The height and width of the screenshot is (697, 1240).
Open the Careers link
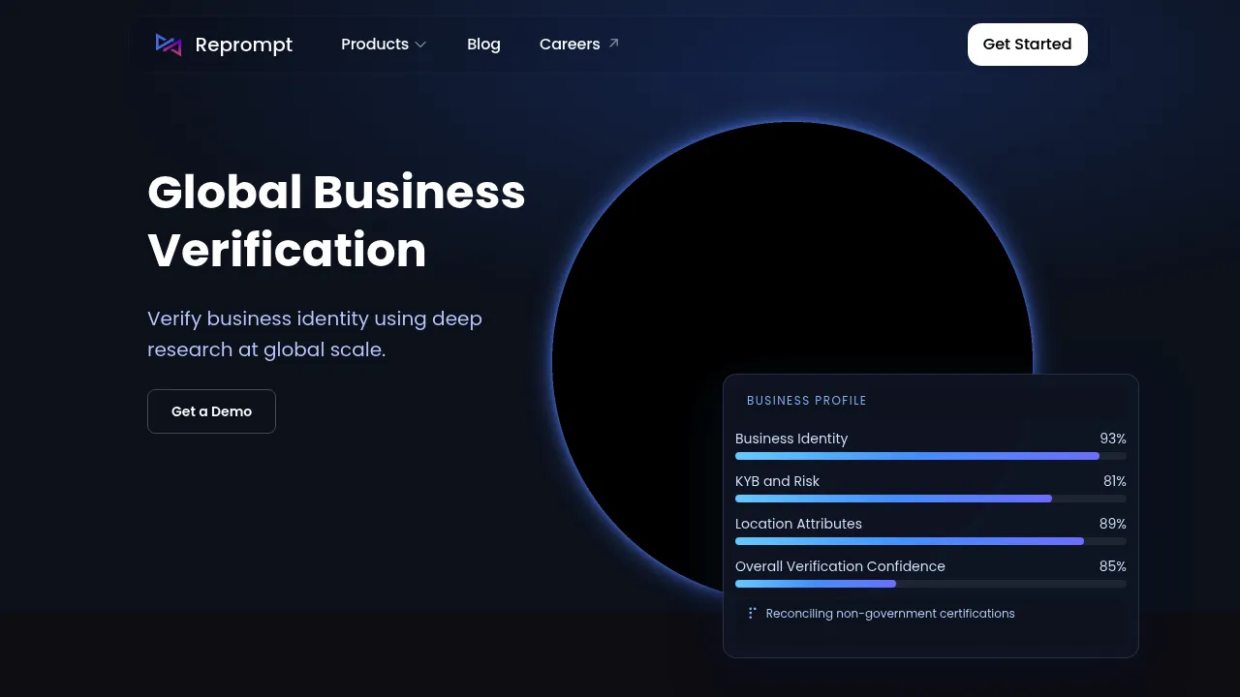click(x=579, y=45)
